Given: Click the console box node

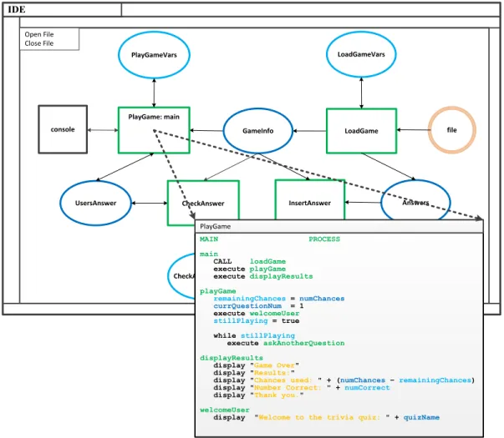Looking at the screenshot, I should point(63,129).
